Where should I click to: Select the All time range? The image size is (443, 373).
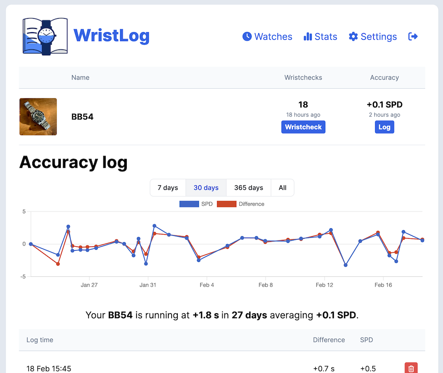pos(283,188)
